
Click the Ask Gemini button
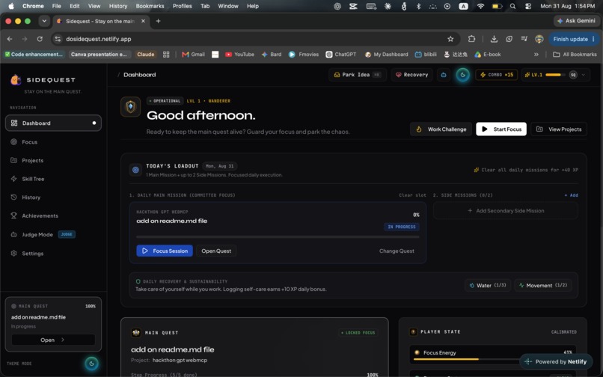576,21
